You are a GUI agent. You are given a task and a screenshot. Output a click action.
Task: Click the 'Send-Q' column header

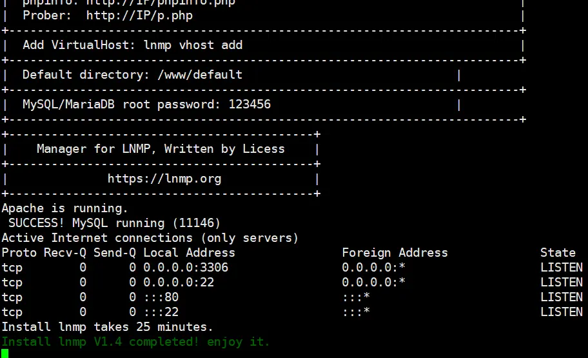pyautogui.click(x=115, y=253)
